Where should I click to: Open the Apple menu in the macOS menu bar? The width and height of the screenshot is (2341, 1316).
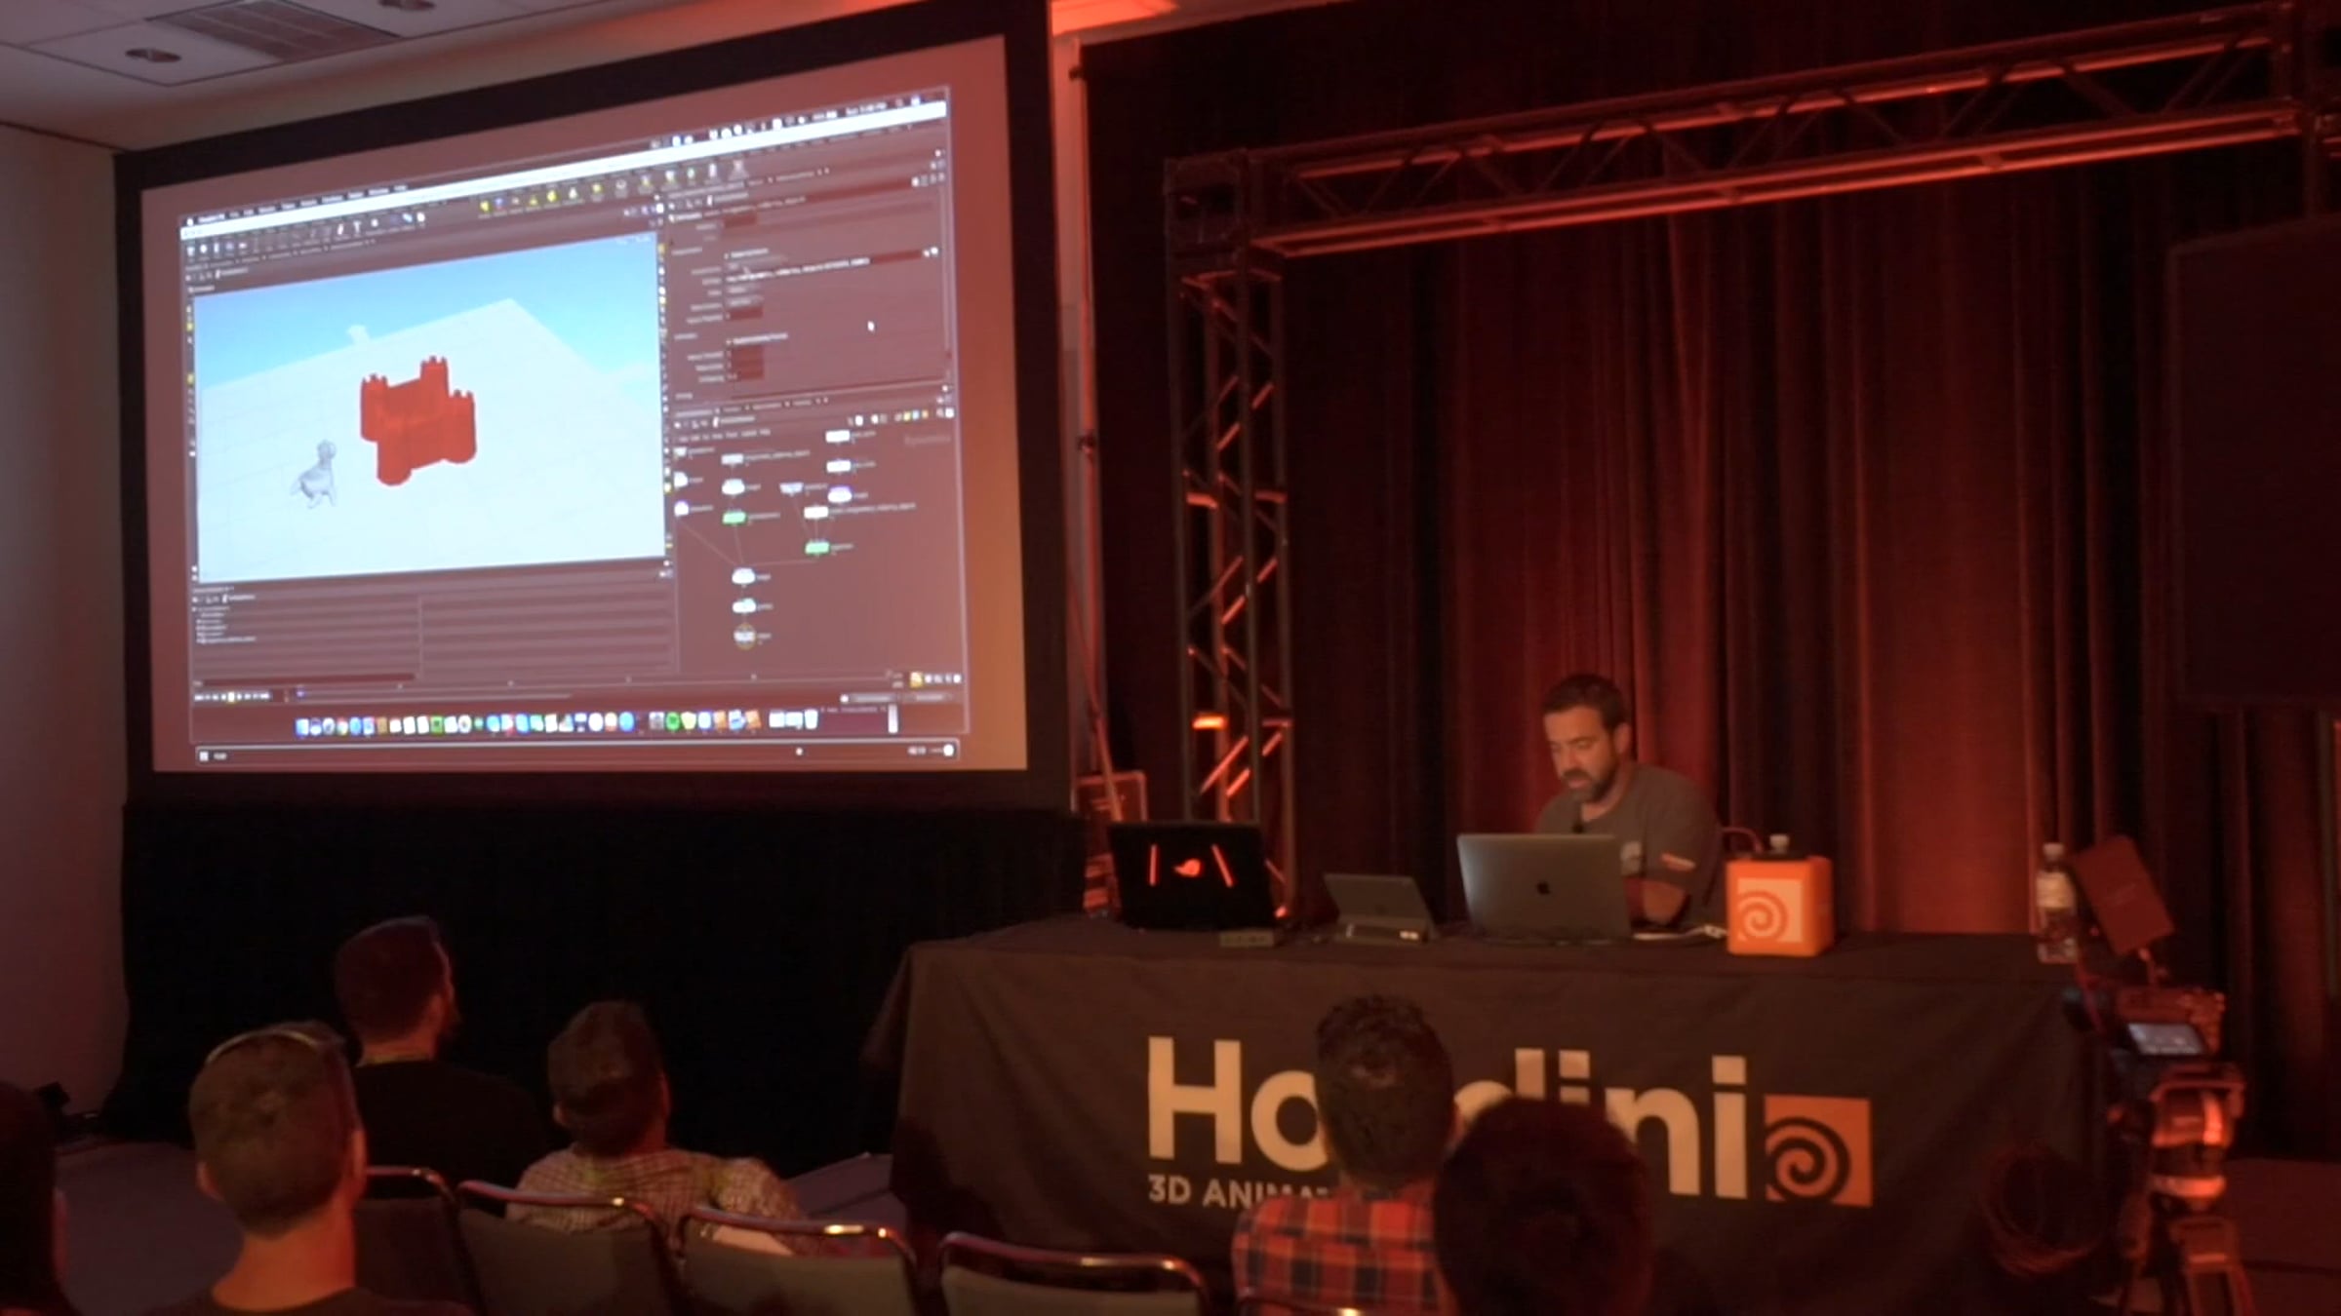point(191,220)
